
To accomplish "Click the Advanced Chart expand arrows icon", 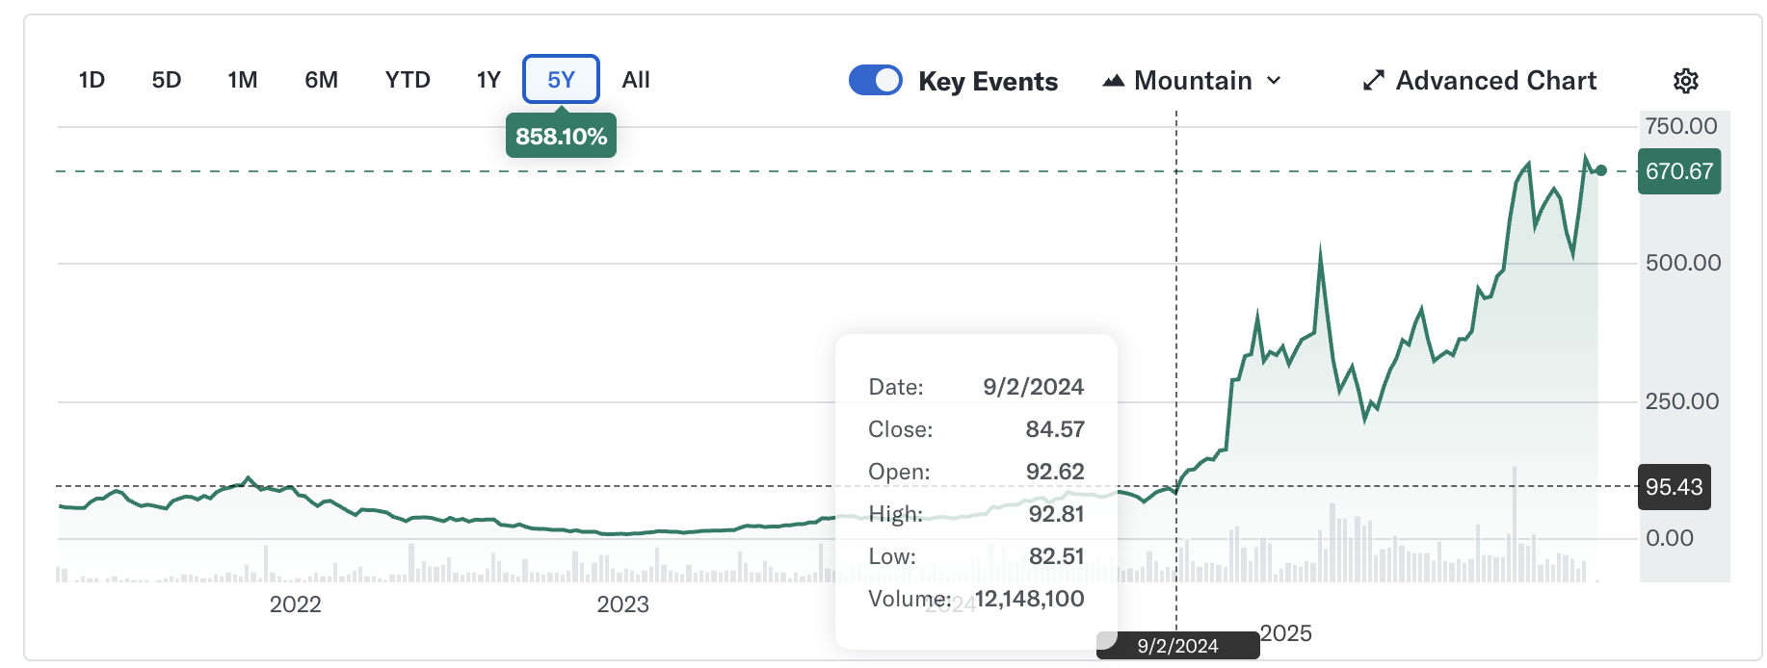I will click(1374, 81).
